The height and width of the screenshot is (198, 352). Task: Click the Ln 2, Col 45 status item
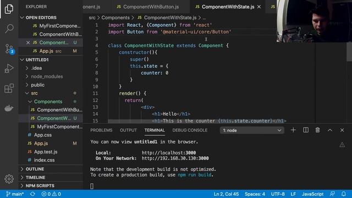226,194
